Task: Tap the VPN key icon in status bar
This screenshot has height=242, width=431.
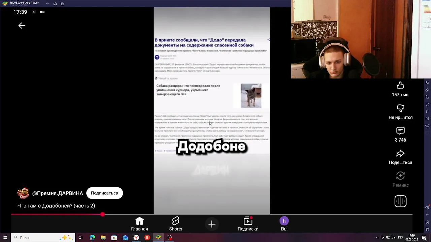Action: [42, 12]
